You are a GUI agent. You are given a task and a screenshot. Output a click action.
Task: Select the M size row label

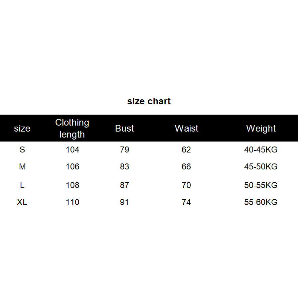pyautogui.click(x=22, y=167)
